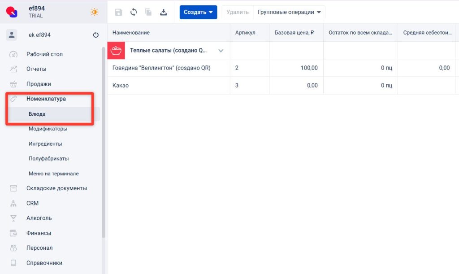The image size is (459, 274).
Task: Select Ингредиенты in the sidebar
Action: tap(45, 144)
